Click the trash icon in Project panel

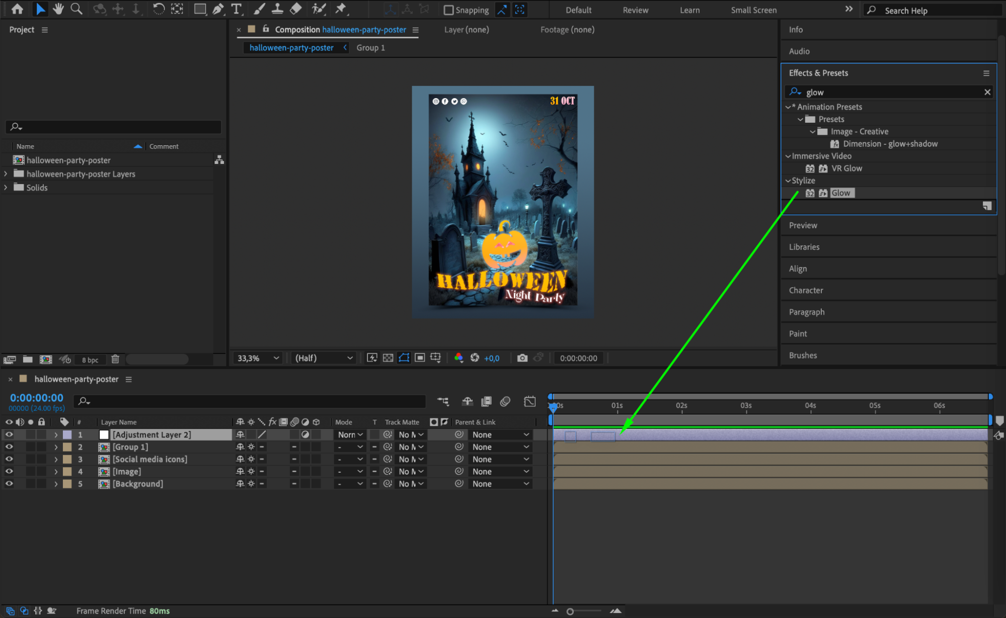(115, 360)
